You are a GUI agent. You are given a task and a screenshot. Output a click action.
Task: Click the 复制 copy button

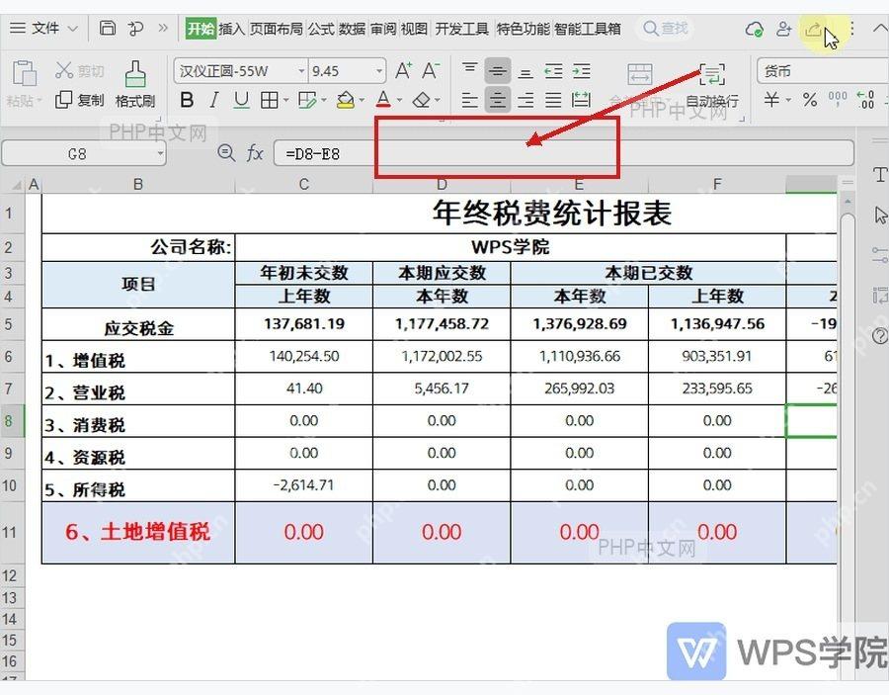click(79, 100)
